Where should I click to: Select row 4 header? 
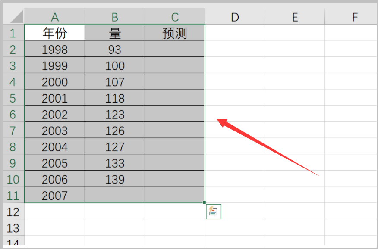[x=14, y=81]
